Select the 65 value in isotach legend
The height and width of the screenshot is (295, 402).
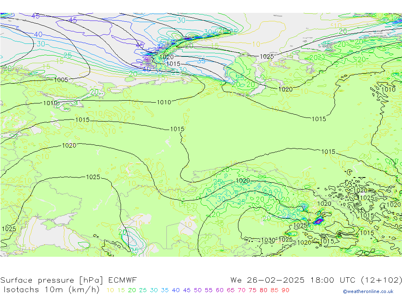click(230, 290)
